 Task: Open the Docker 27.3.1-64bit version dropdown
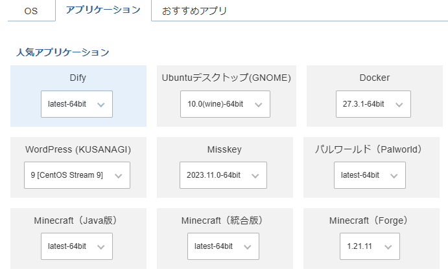[x=373, y=104]
